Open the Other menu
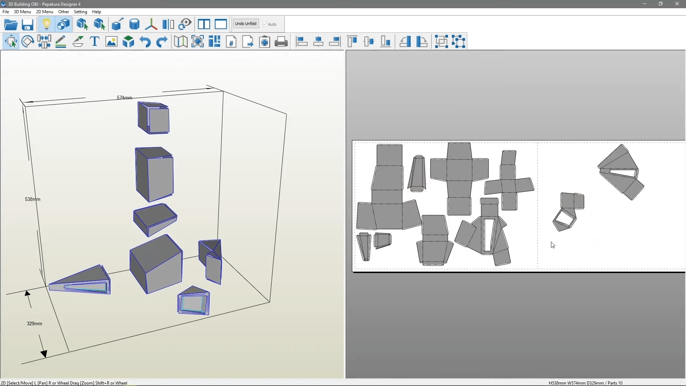686x386 pixels. (x=64, y=12)
